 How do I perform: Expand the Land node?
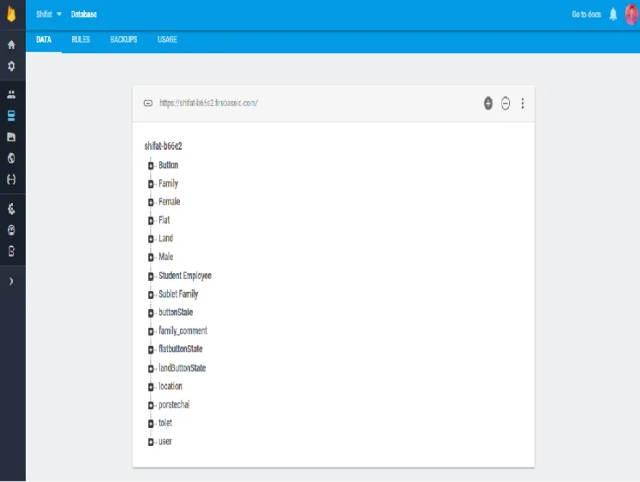(x=151, y=239)
